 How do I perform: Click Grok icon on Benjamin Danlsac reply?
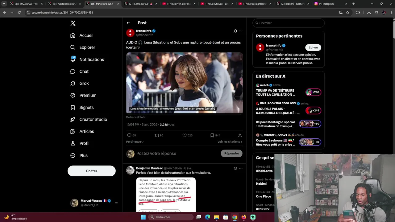(235, 168)
